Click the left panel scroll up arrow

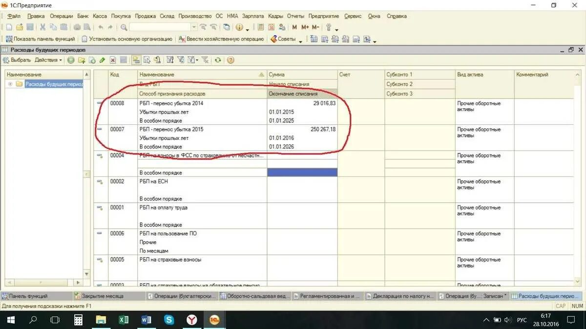tap(87, 75)
